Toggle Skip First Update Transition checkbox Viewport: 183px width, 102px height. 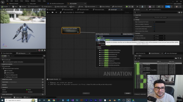pyautogui.click(x=154, y=24)
